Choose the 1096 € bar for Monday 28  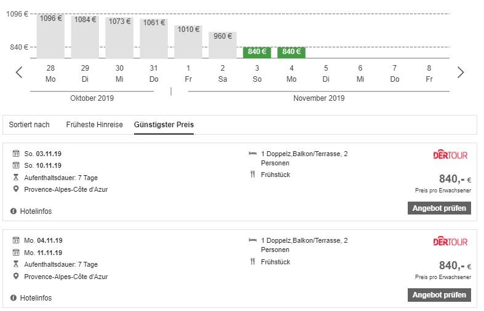pos(50,36)
